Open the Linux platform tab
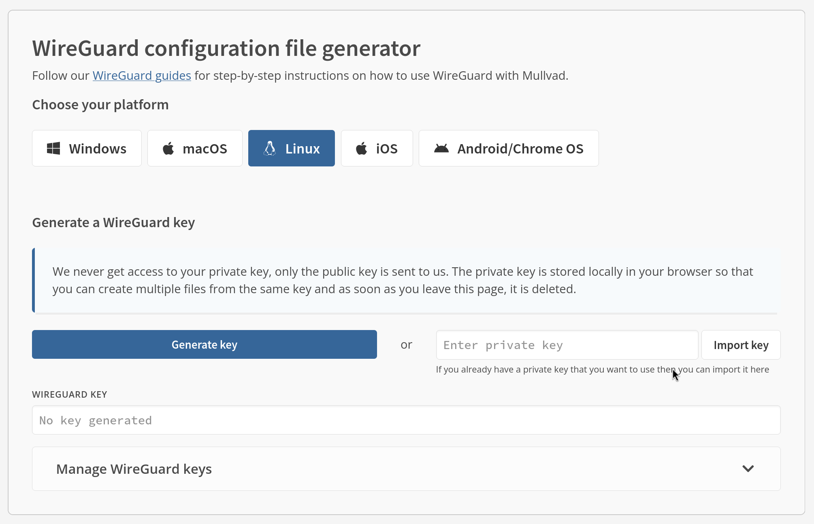Image resolution: width=814 pixels, height=524 pixels. click(x=291, y=148)
